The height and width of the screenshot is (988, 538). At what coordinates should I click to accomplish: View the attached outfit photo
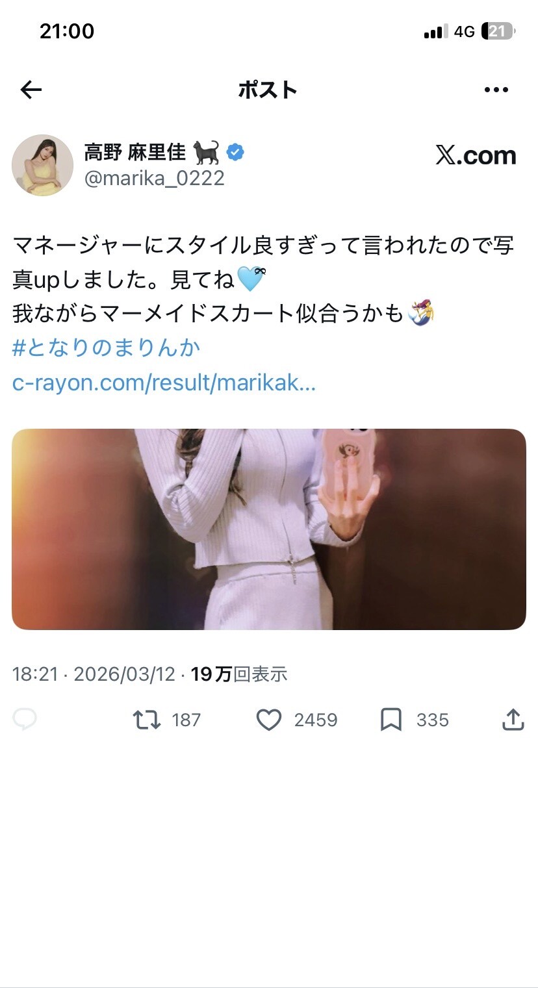269,529
